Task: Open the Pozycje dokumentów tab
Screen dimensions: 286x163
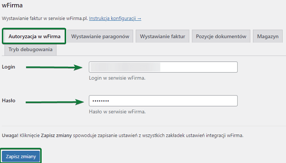Action: click(x=221, y=36)
